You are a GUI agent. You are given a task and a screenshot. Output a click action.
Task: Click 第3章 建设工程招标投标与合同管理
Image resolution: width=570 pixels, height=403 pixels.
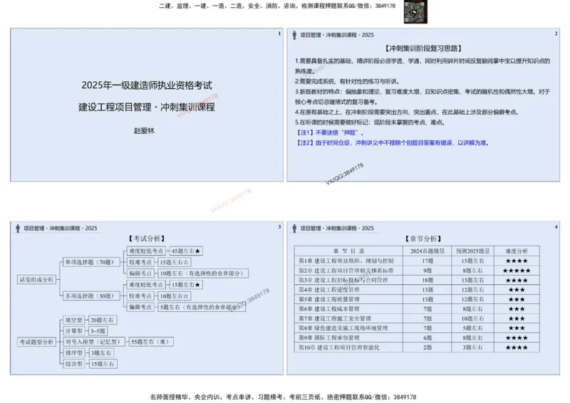click(343, 280)
